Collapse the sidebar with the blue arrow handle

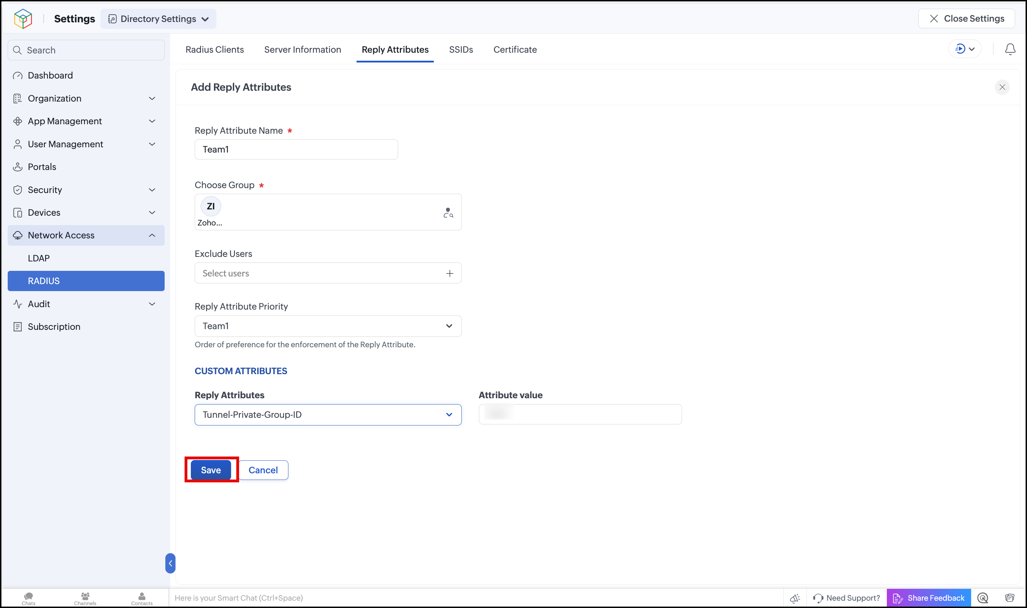[170, 563]
